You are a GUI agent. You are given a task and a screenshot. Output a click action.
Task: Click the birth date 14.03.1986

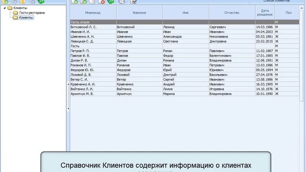[x=264, y=27]
